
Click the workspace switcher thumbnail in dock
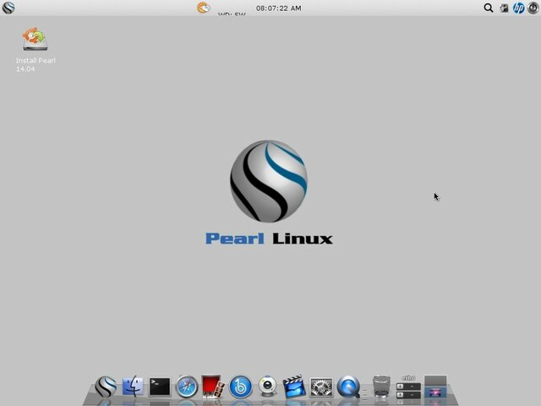tap(435, 387)
